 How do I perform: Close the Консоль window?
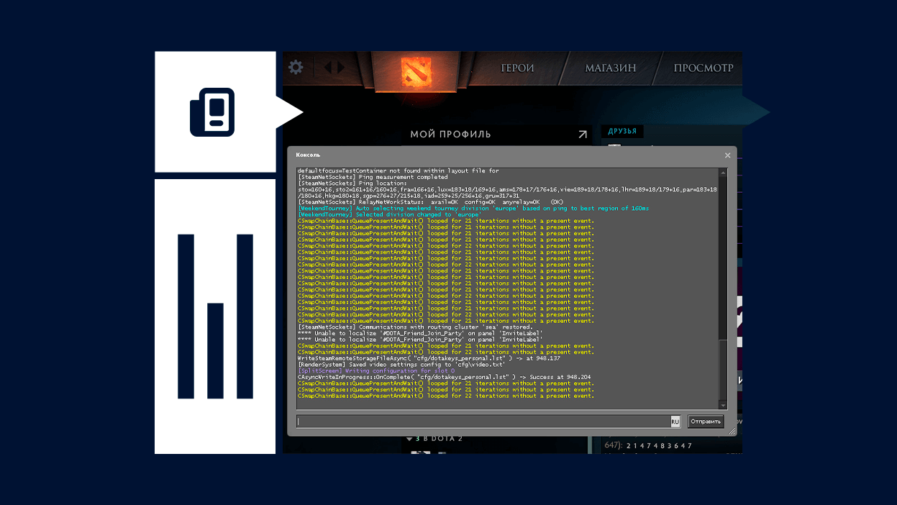(727, 155)
